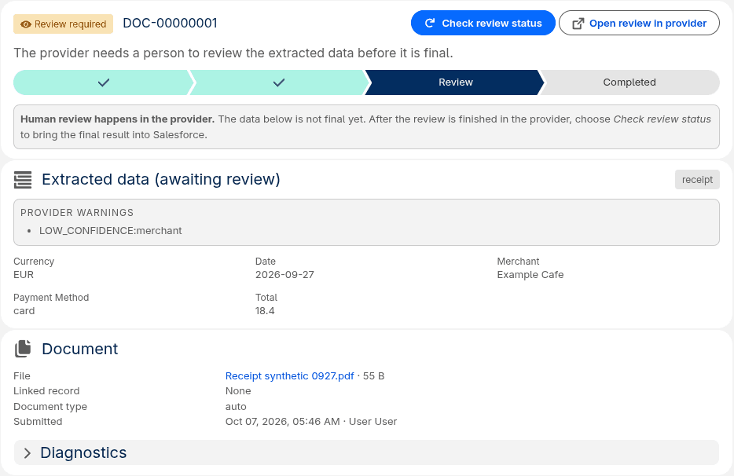Click the Diagnostics section title
This screenshot has width=734, height=476.
[83, 452]
